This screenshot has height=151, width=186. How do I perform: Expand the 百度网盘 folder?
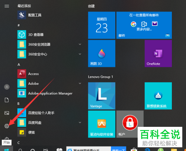click(80, 122)
